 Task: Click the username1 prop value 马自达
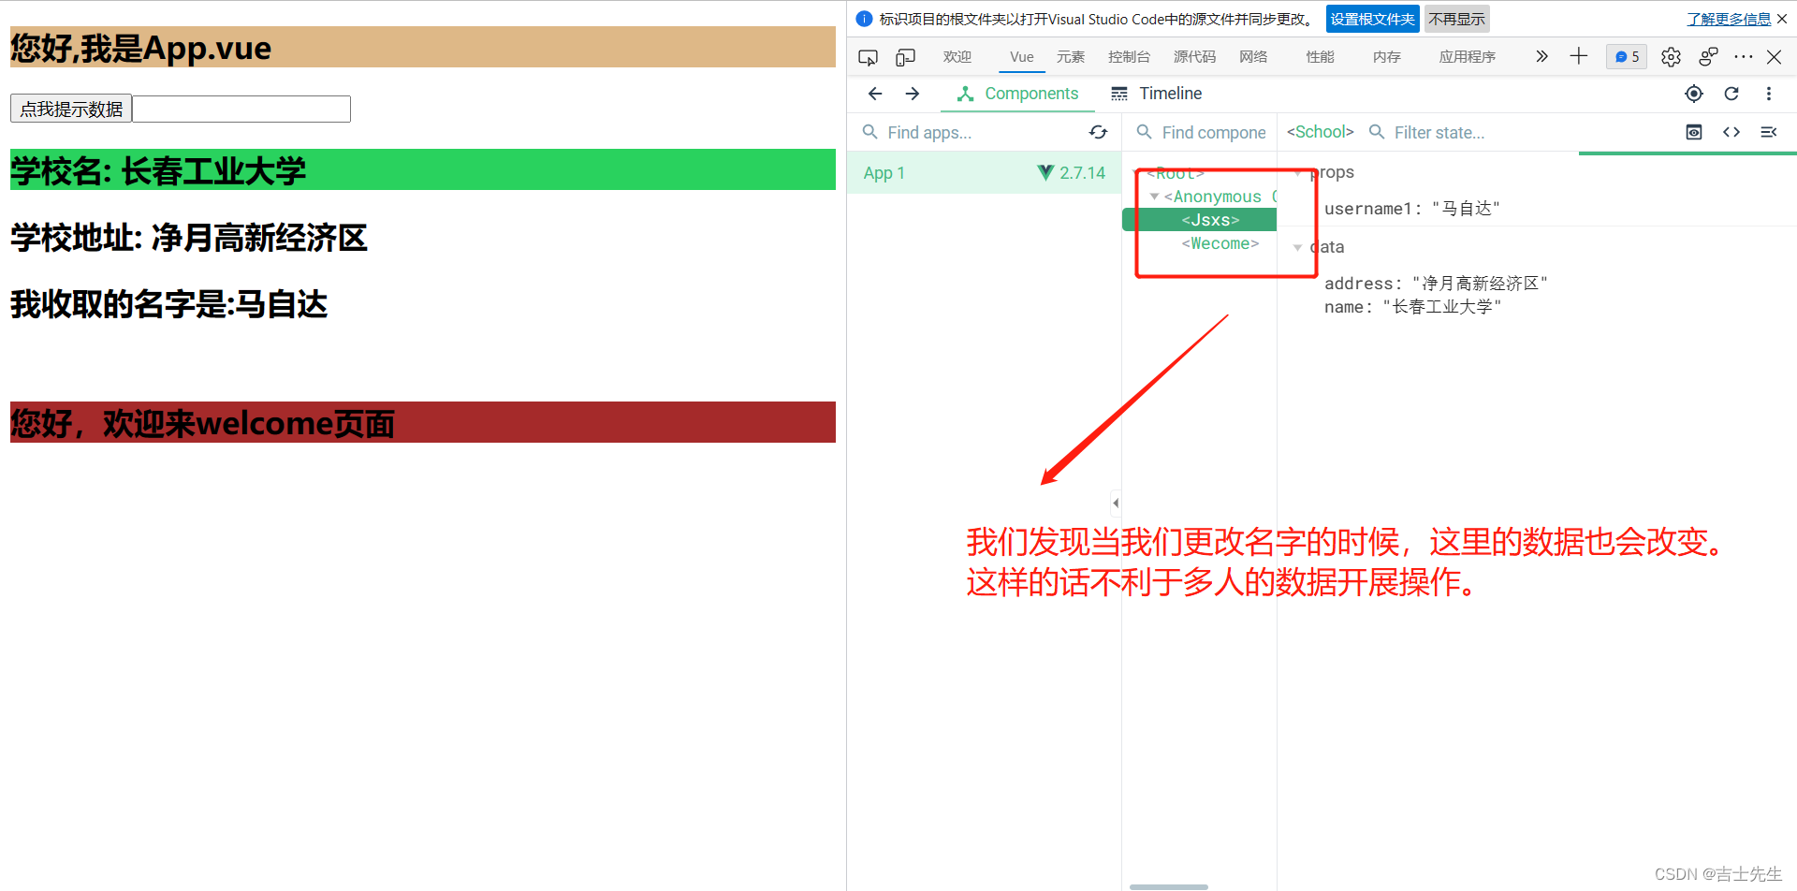[1466, 209]
